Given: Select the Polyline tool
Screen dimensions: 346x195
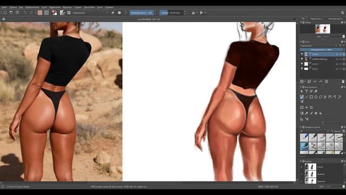Looking at the screenshot, I should tap(325, 97).
